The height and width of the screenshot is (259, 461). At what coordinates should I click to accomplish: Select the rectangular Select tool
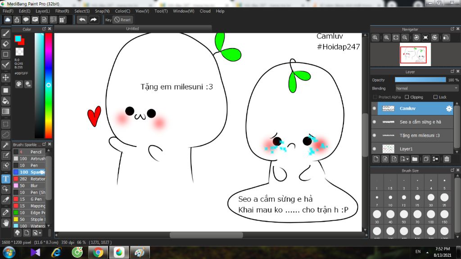pos(5,124)
